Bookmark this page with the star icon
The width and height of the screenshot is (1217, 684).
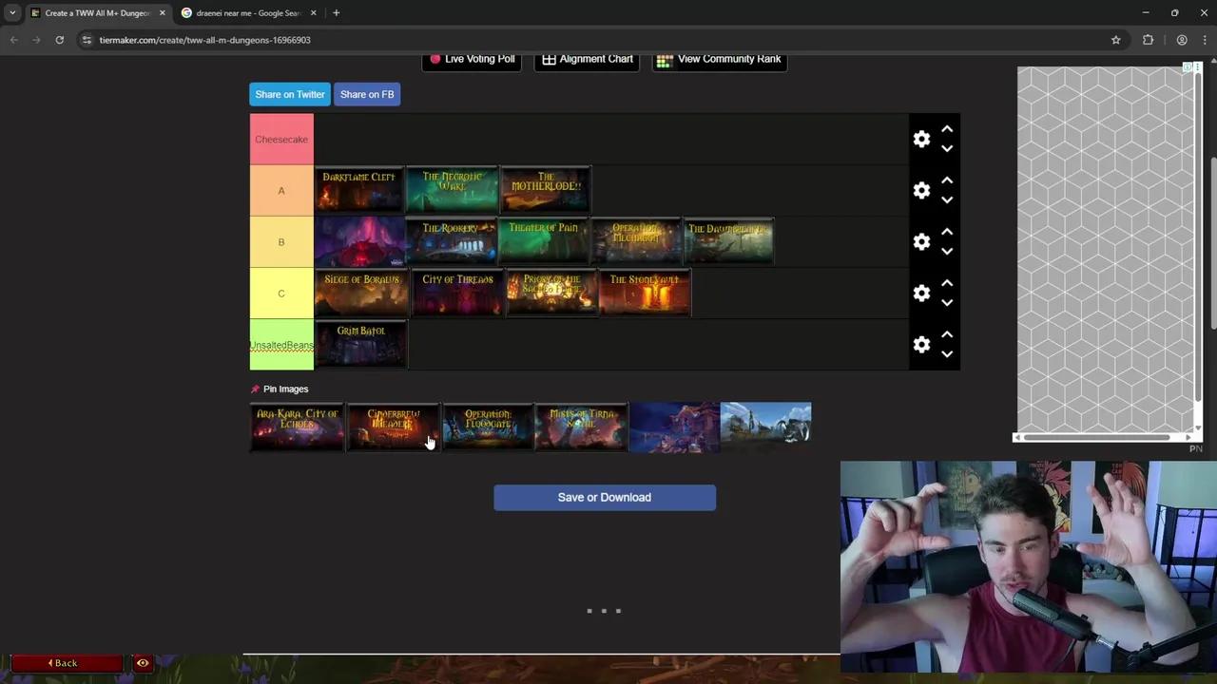coord(1116,40)
